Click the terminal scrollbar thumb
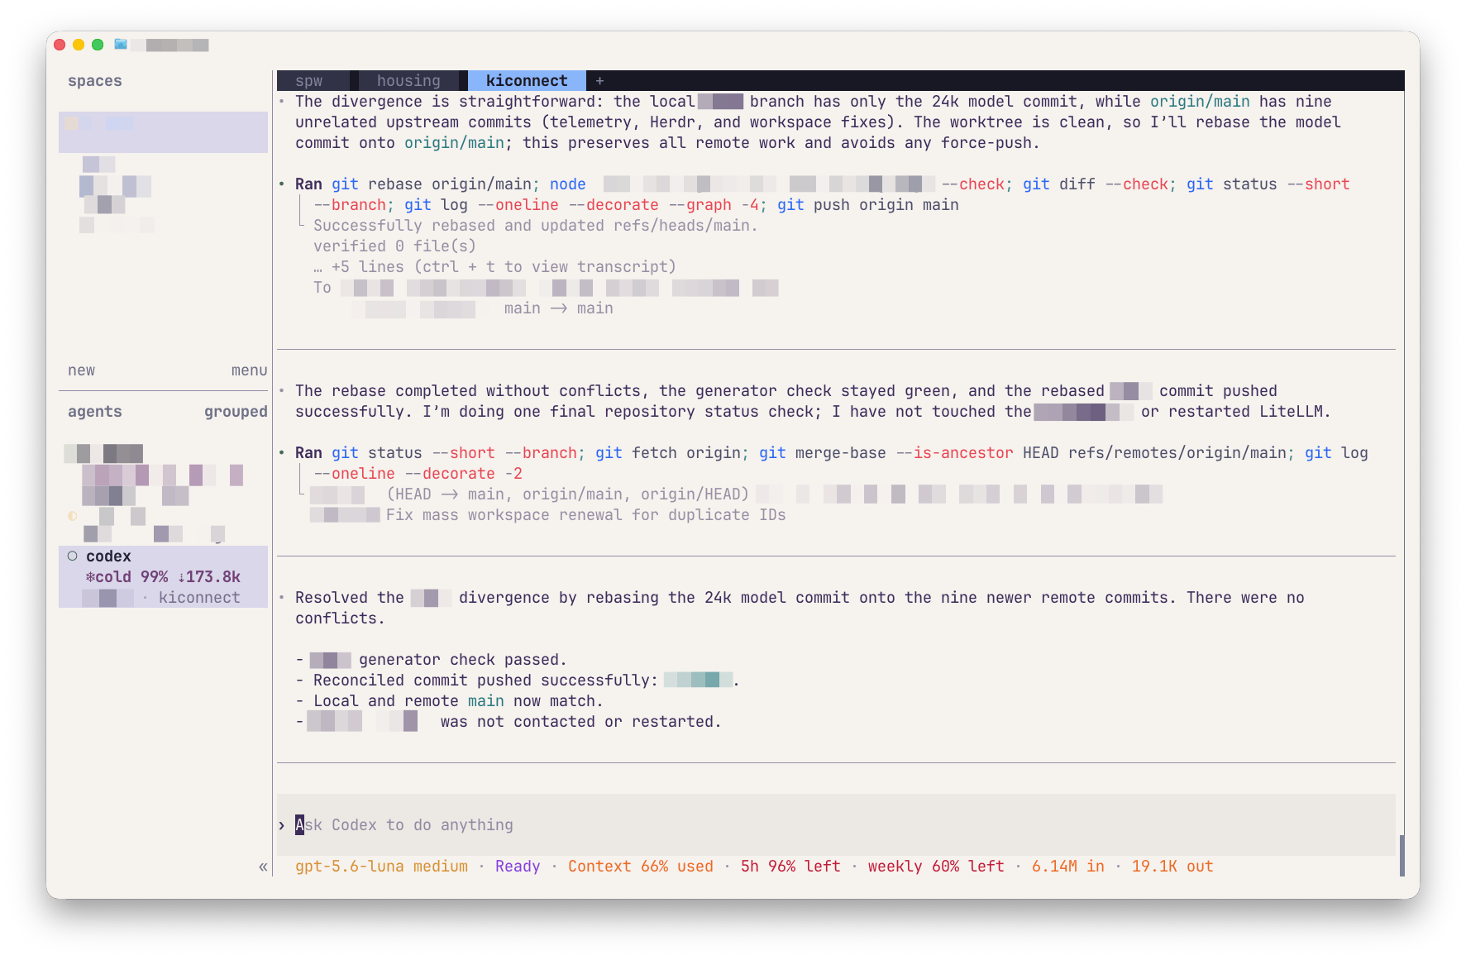 1402,856
